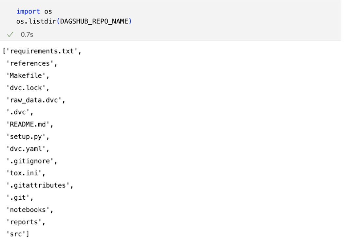
Task: Select 'raw_data.dvc' output line
Action: [x=34, y=100]
